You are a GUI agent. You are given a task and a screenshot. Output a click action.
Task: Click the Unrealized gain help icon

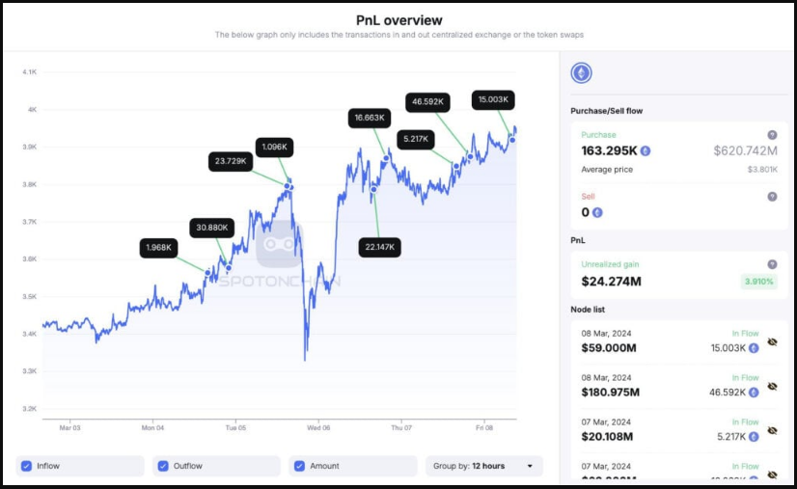[771, 264]
